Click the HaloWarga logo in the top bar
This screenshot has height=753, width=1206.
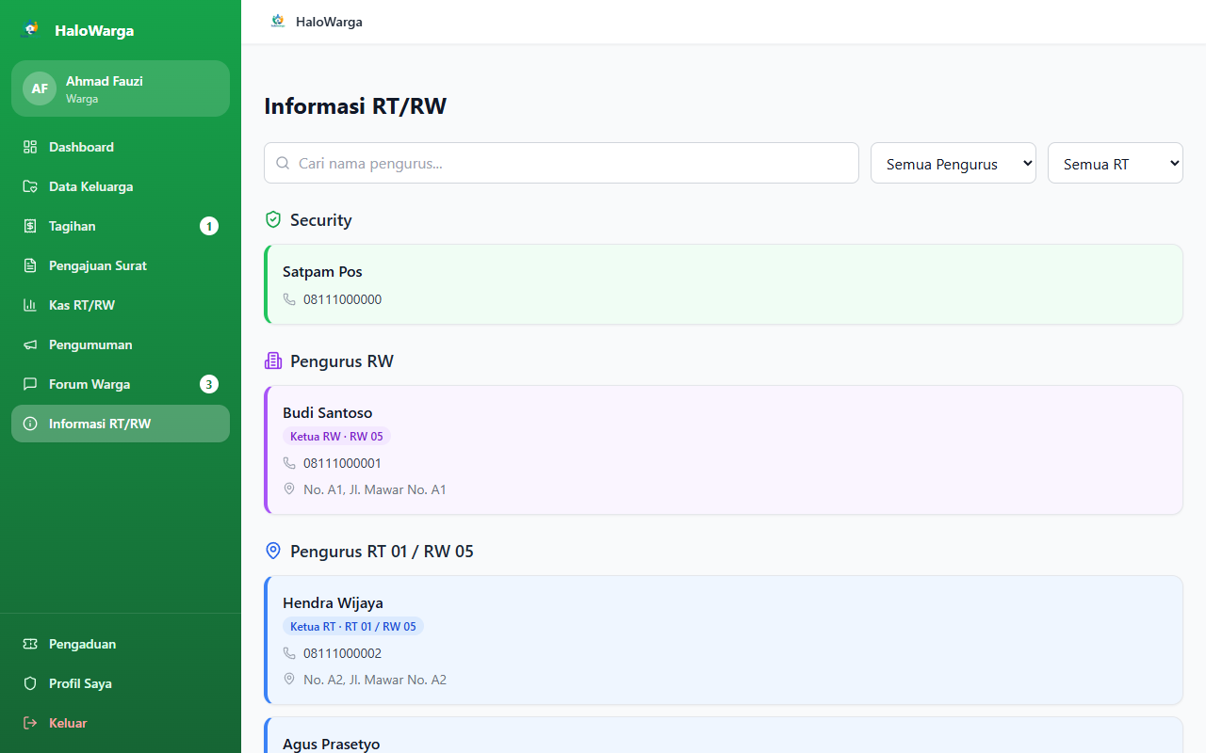coord(277,21)
